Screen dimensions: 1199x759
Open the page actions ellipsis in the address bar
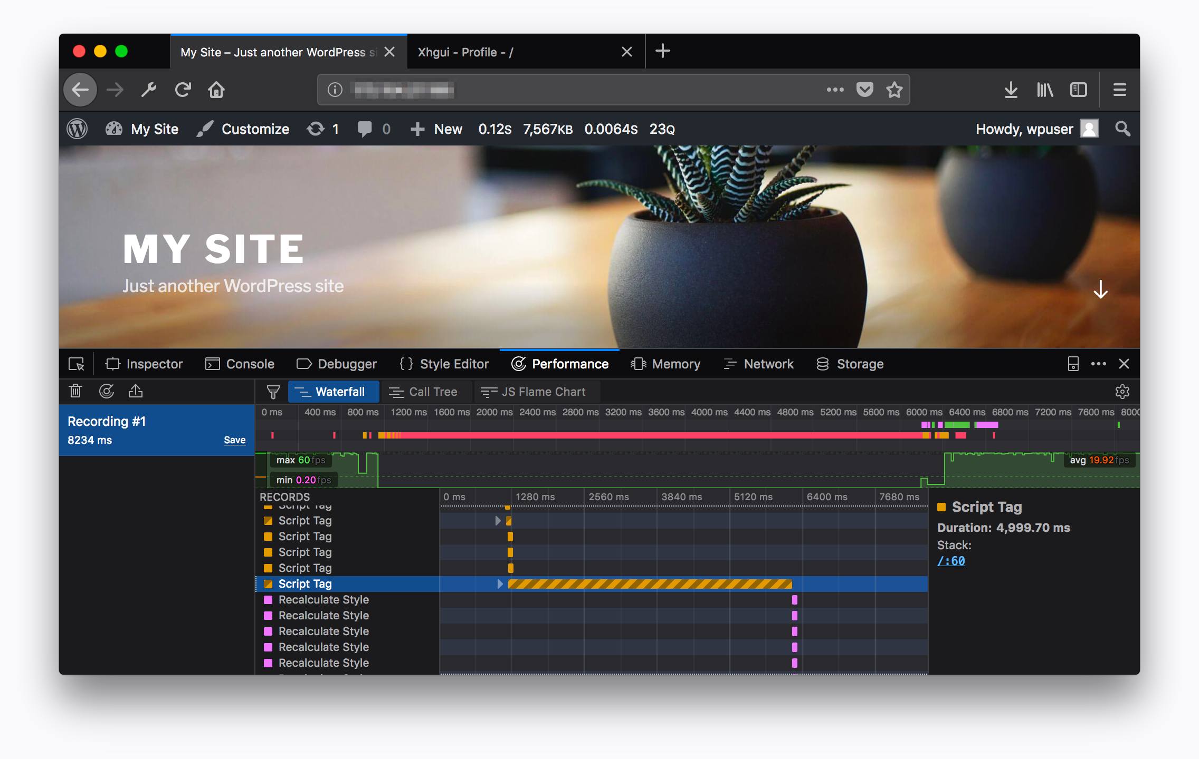834,90
